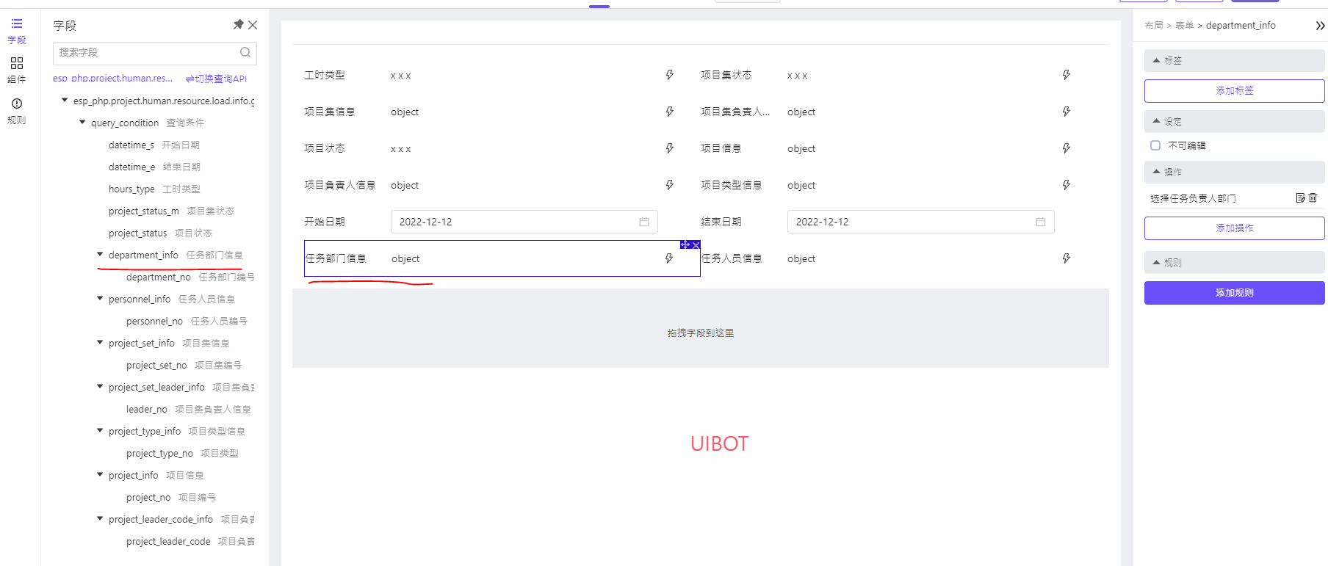The image size is (1328, 566).
Task: Open the 规则 rules sidebar tab
Action: [x=16, y=110]
